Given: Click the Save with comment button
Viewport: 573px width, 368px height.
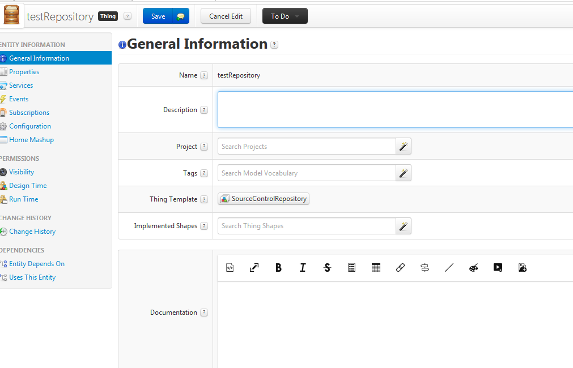Looking at the screenshot, I should click(181, 16).
